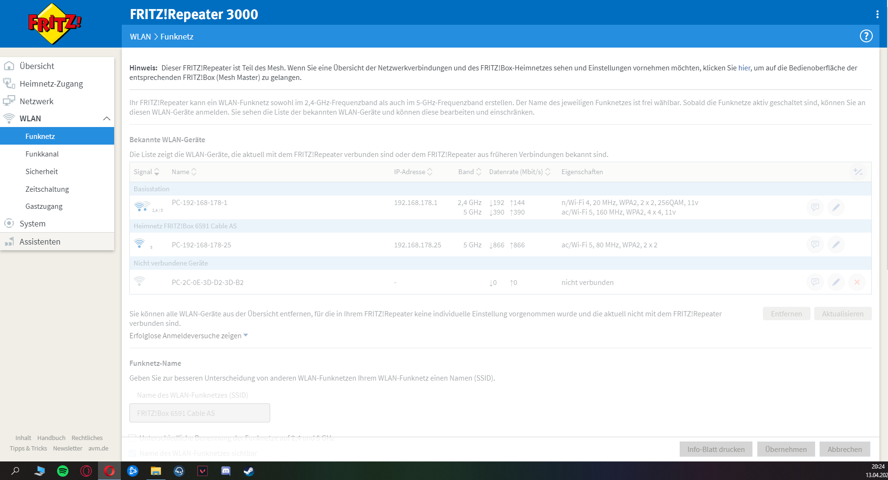Open the avm.de footer link

pyautogui.click(x=98, y=449)
